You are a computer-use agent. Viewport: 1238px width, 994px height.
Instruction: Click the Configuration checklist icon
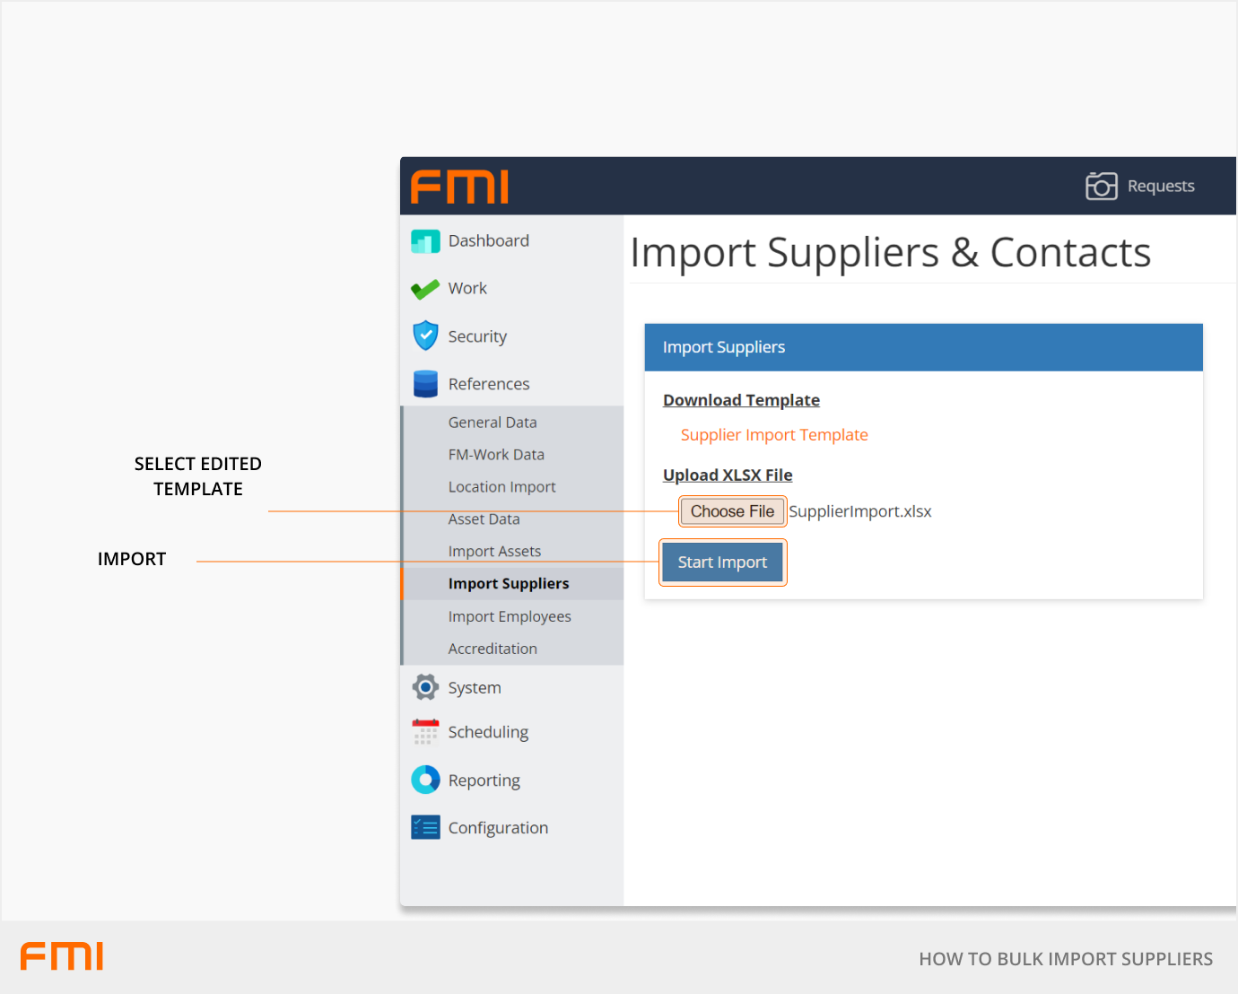click(x=425, y=827)
